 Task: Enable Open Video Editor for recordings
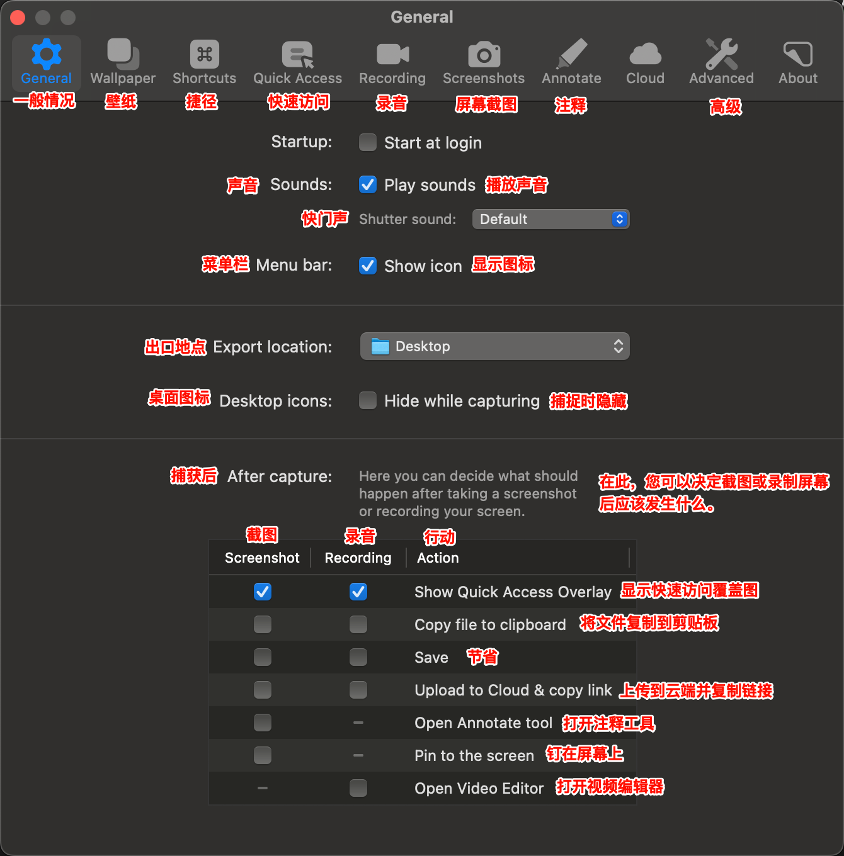[358, 788]
